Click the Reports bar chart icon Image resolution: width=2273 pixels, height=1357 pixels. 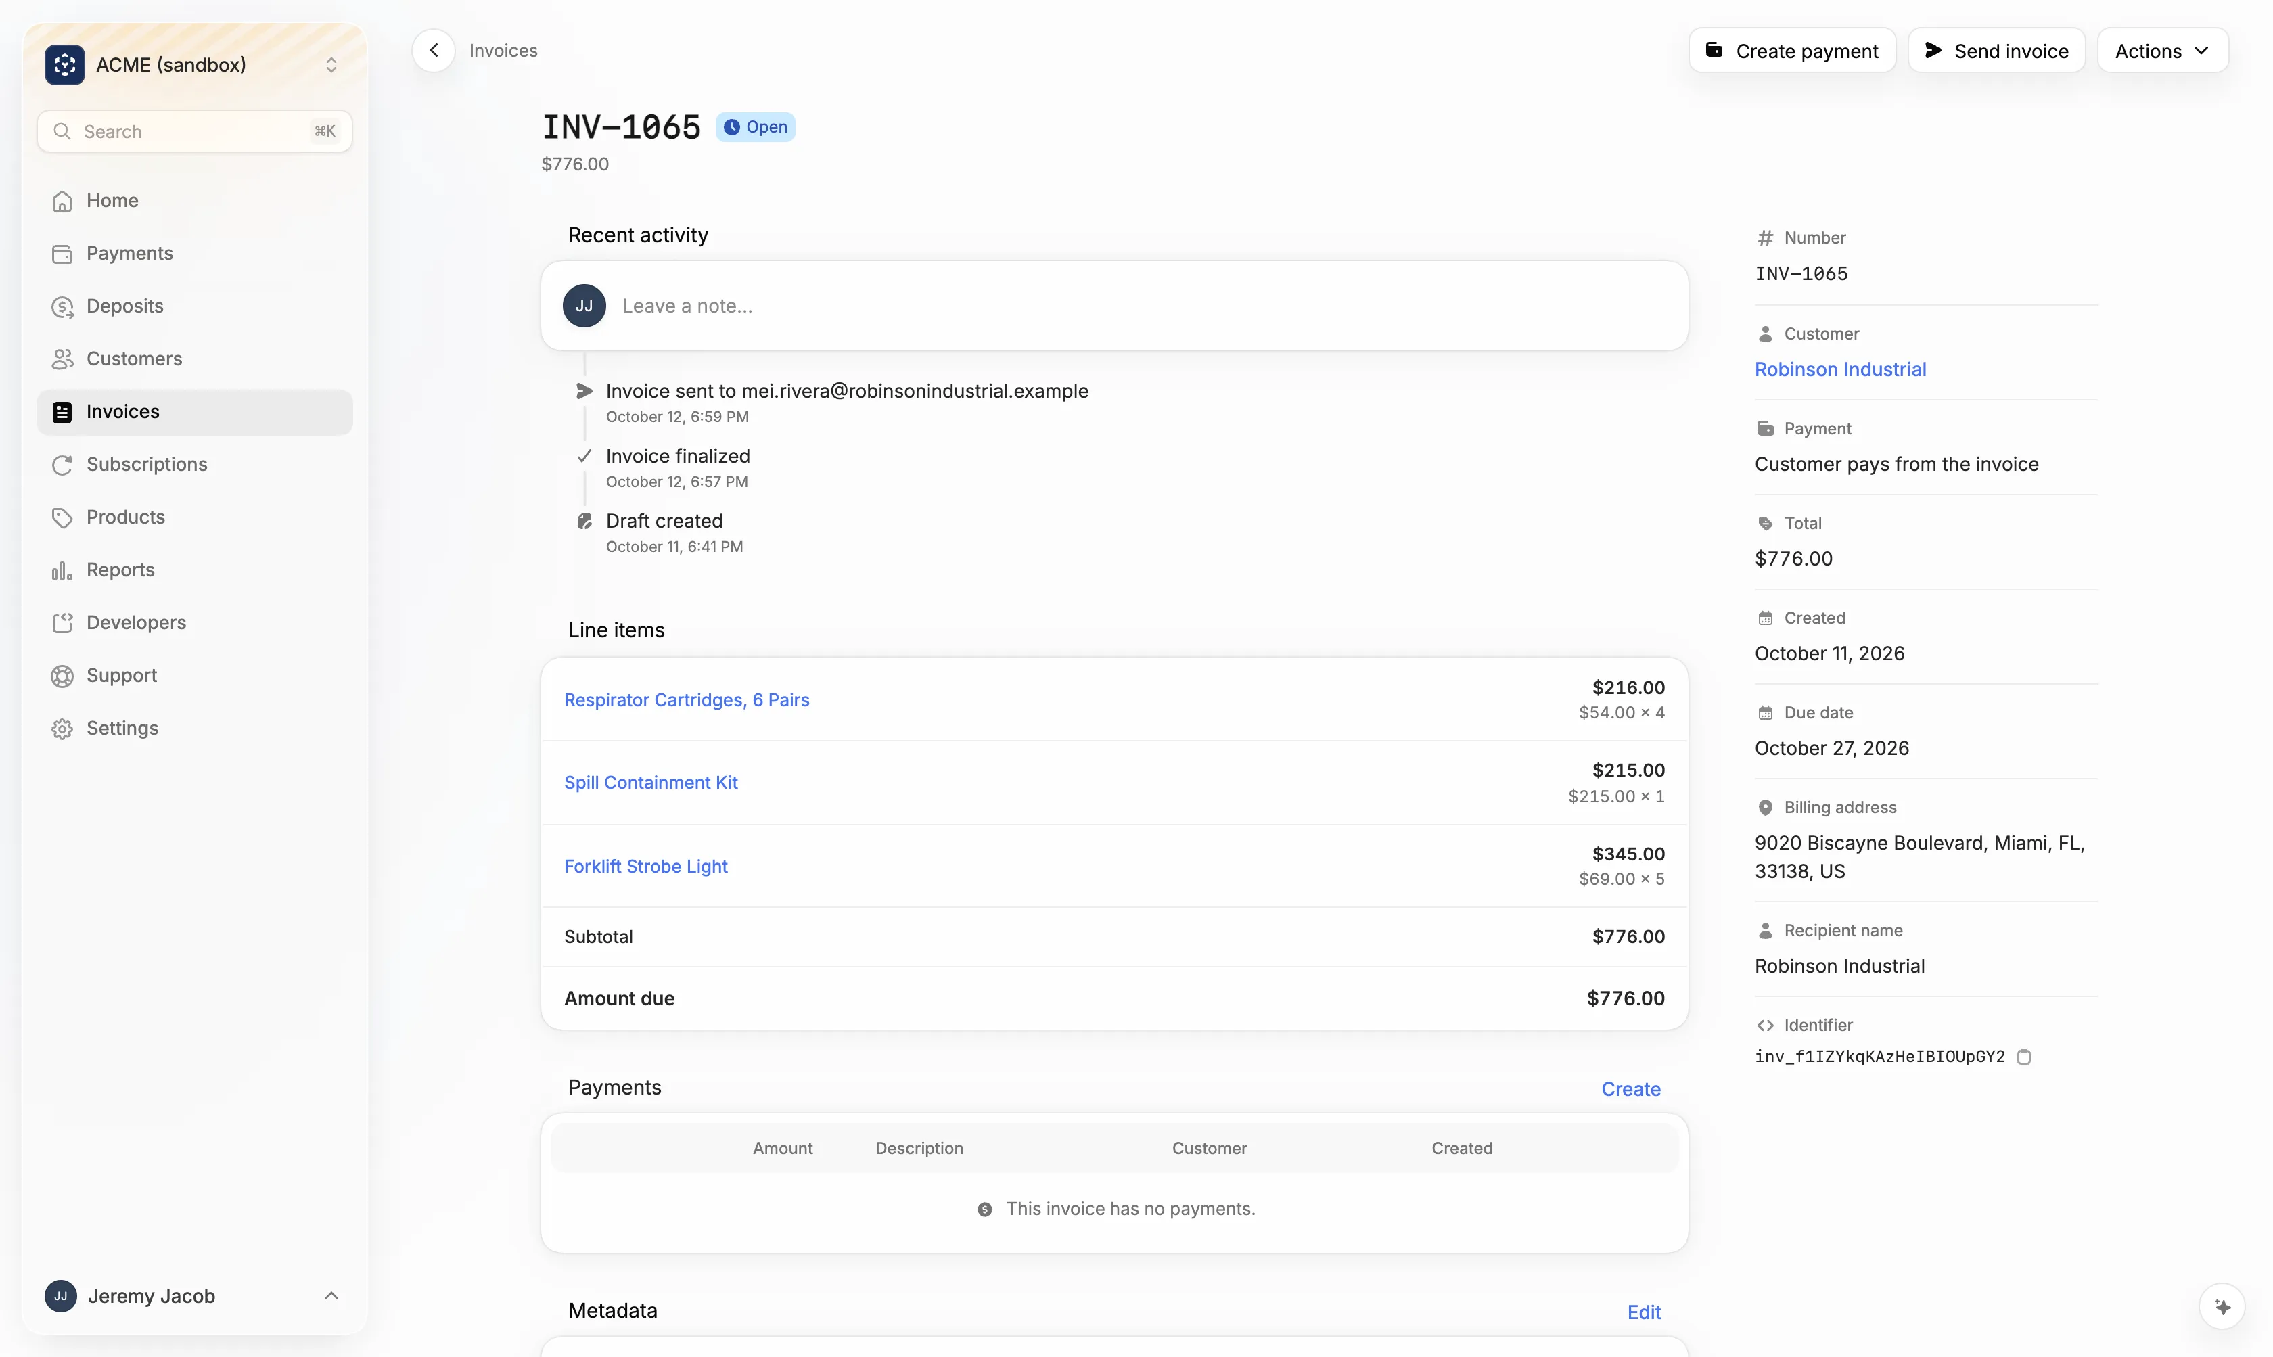coord(62,570)
